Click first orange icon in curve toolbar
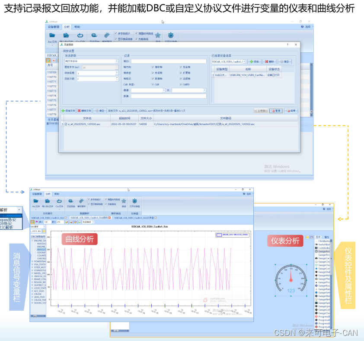The width and height of the screenshot is (364, 341). click(x=32, y=222)
